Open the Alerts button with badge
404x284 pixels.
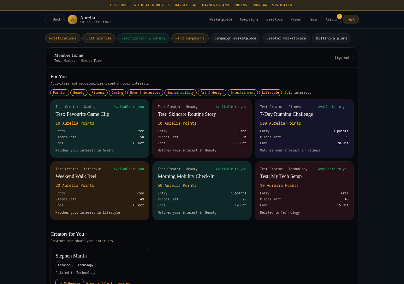(331, 20)
